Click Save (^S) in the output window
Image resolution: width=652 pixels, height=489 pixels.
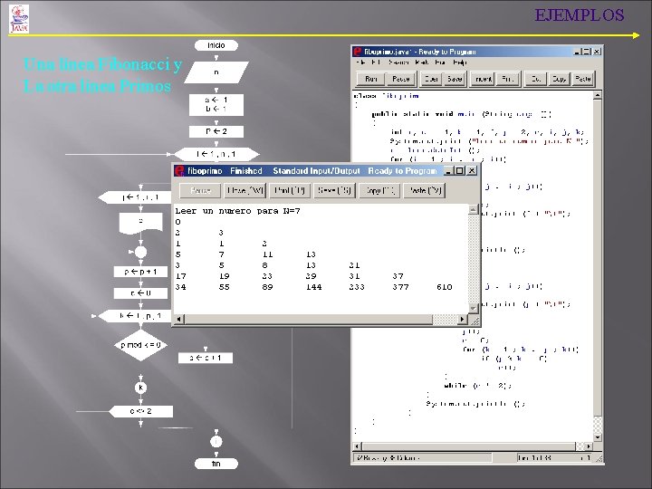(334, 191)
